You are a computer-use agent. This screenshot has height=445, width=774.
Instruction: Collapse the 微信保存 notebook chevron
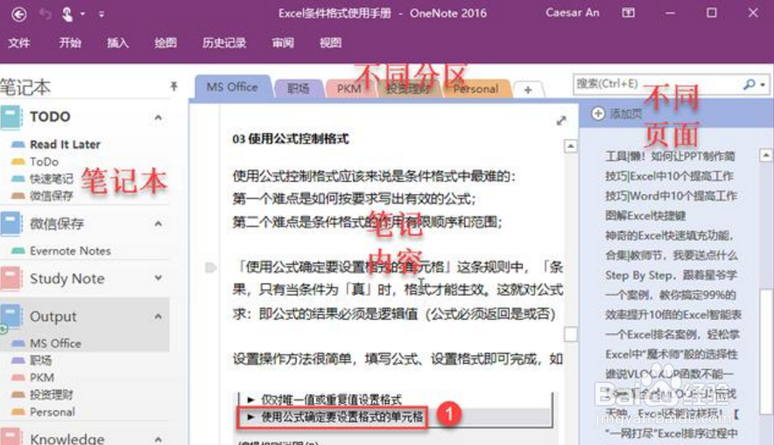click(158, 224)
